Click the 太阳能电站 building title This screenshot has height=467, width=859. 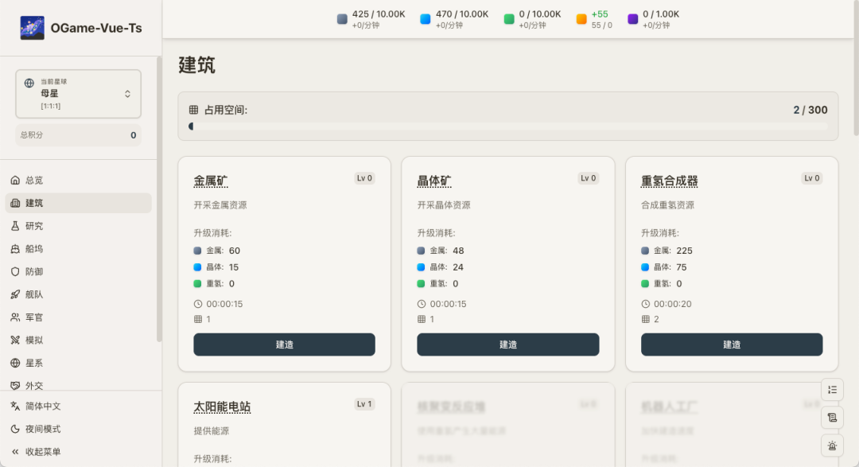(x=222, y=407)
